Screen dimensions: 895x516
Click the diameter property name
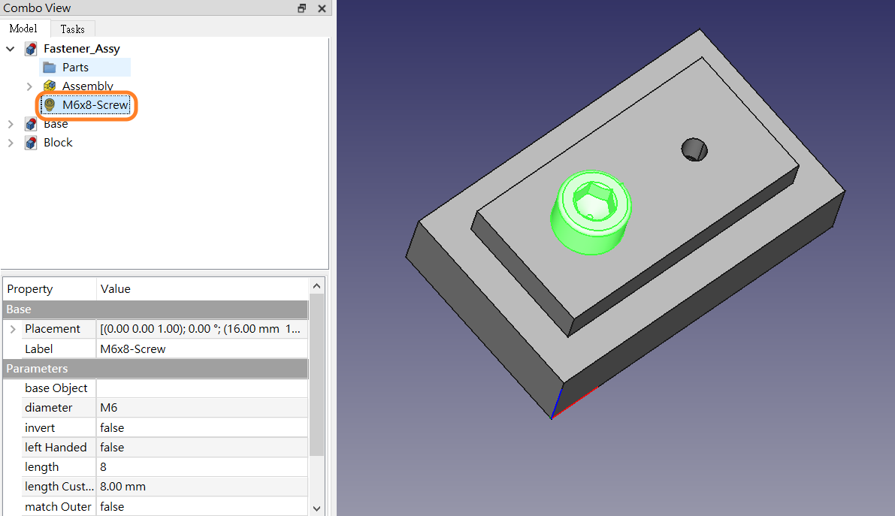coord(49,408)
